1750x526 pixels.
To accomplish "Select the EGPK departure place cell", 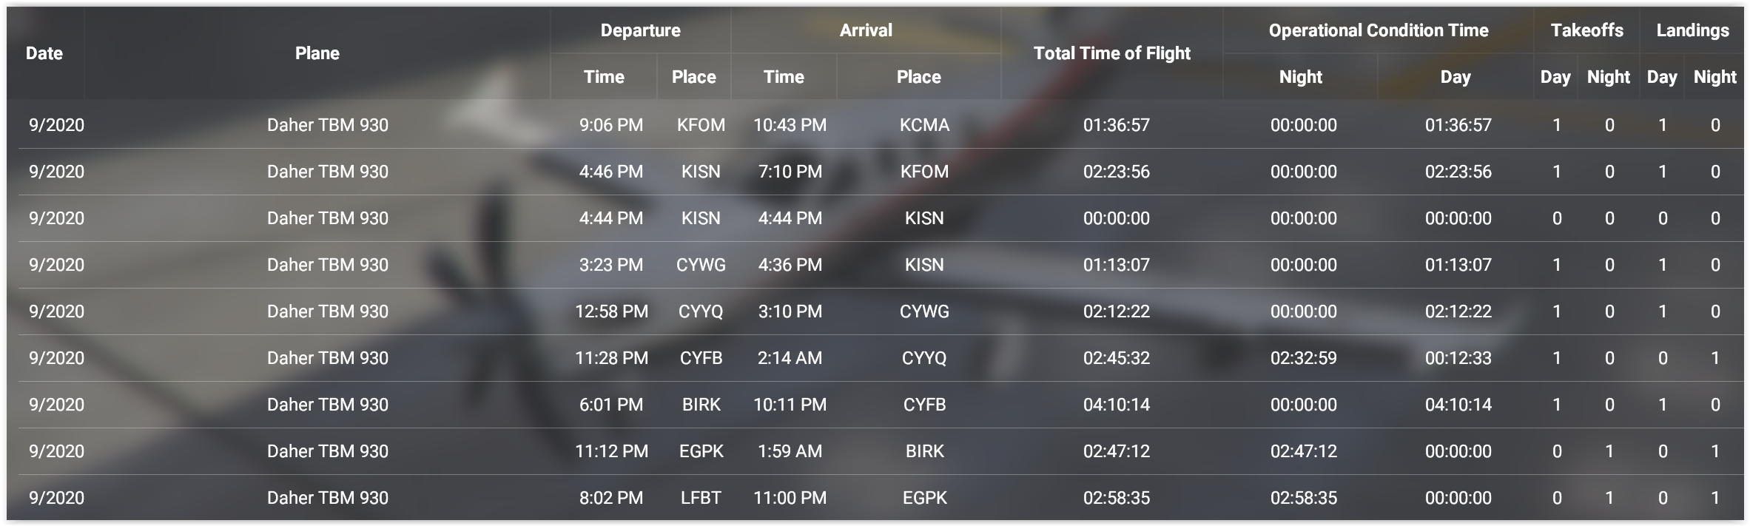I will (701, 451).
